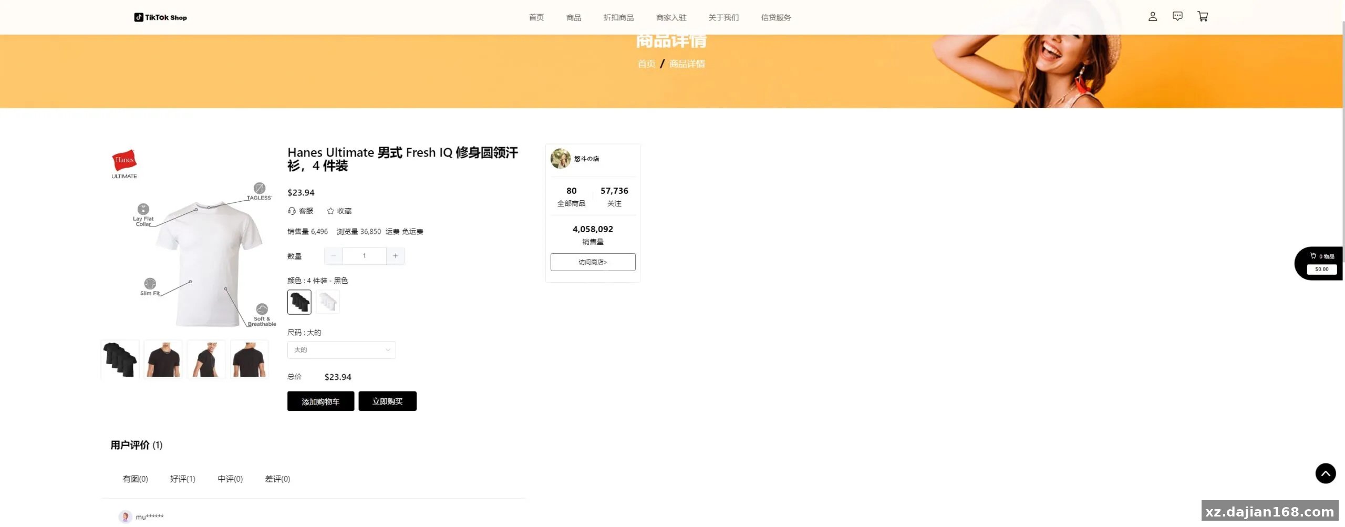Click the back-to-top arrow button

click(x=1325, y=473)
